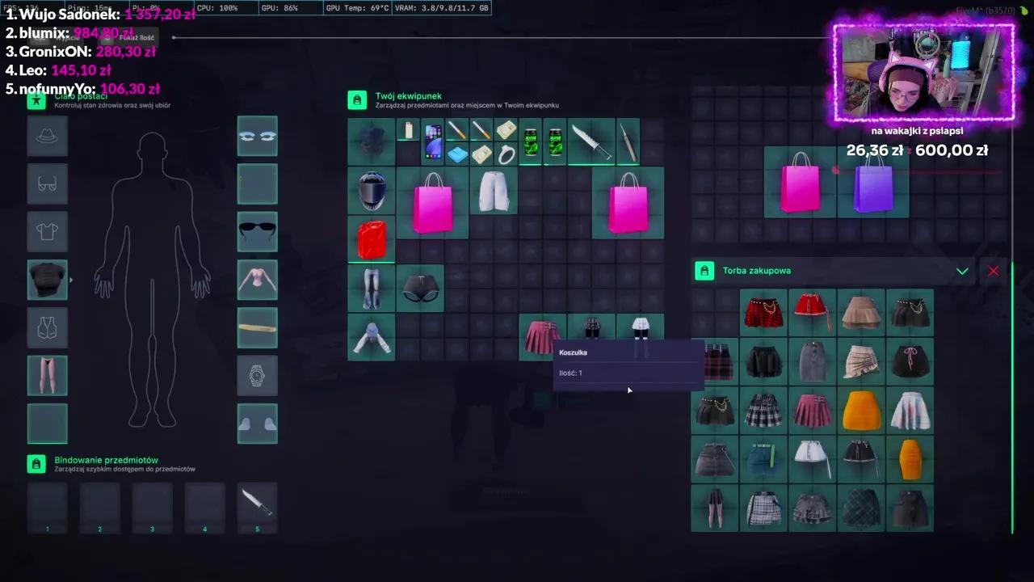Select the combat knife in inventory

coord(591,141)
